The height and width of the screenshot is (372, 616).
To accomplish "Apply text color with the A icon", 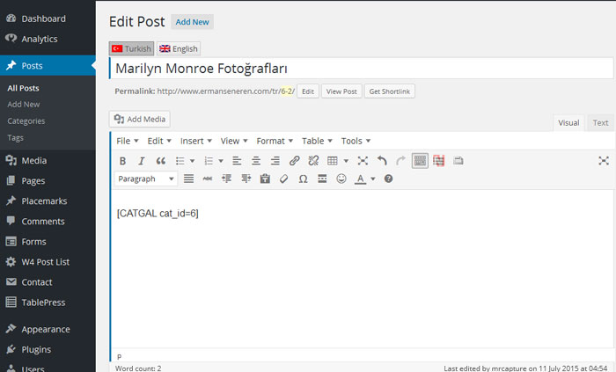I will [x=360, y=179].
